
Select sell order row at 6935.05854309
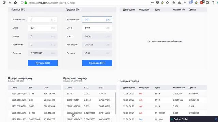click(x=34, y=106)
